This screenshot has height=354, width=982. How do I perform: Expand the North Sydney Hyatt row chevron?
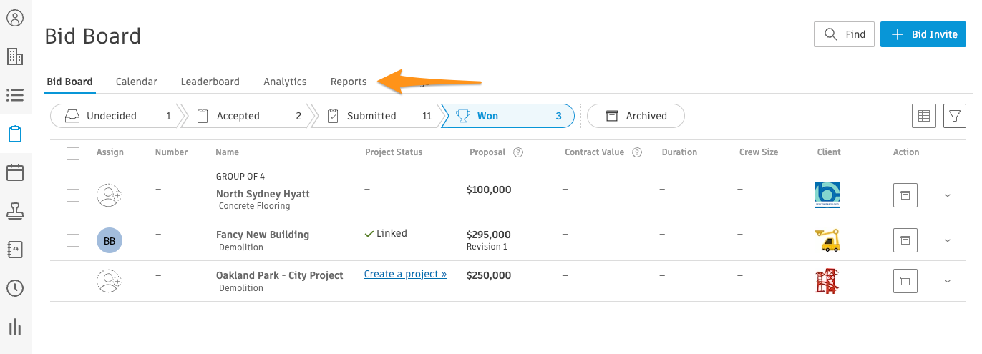pyautogui.click(x=948, y=195)
